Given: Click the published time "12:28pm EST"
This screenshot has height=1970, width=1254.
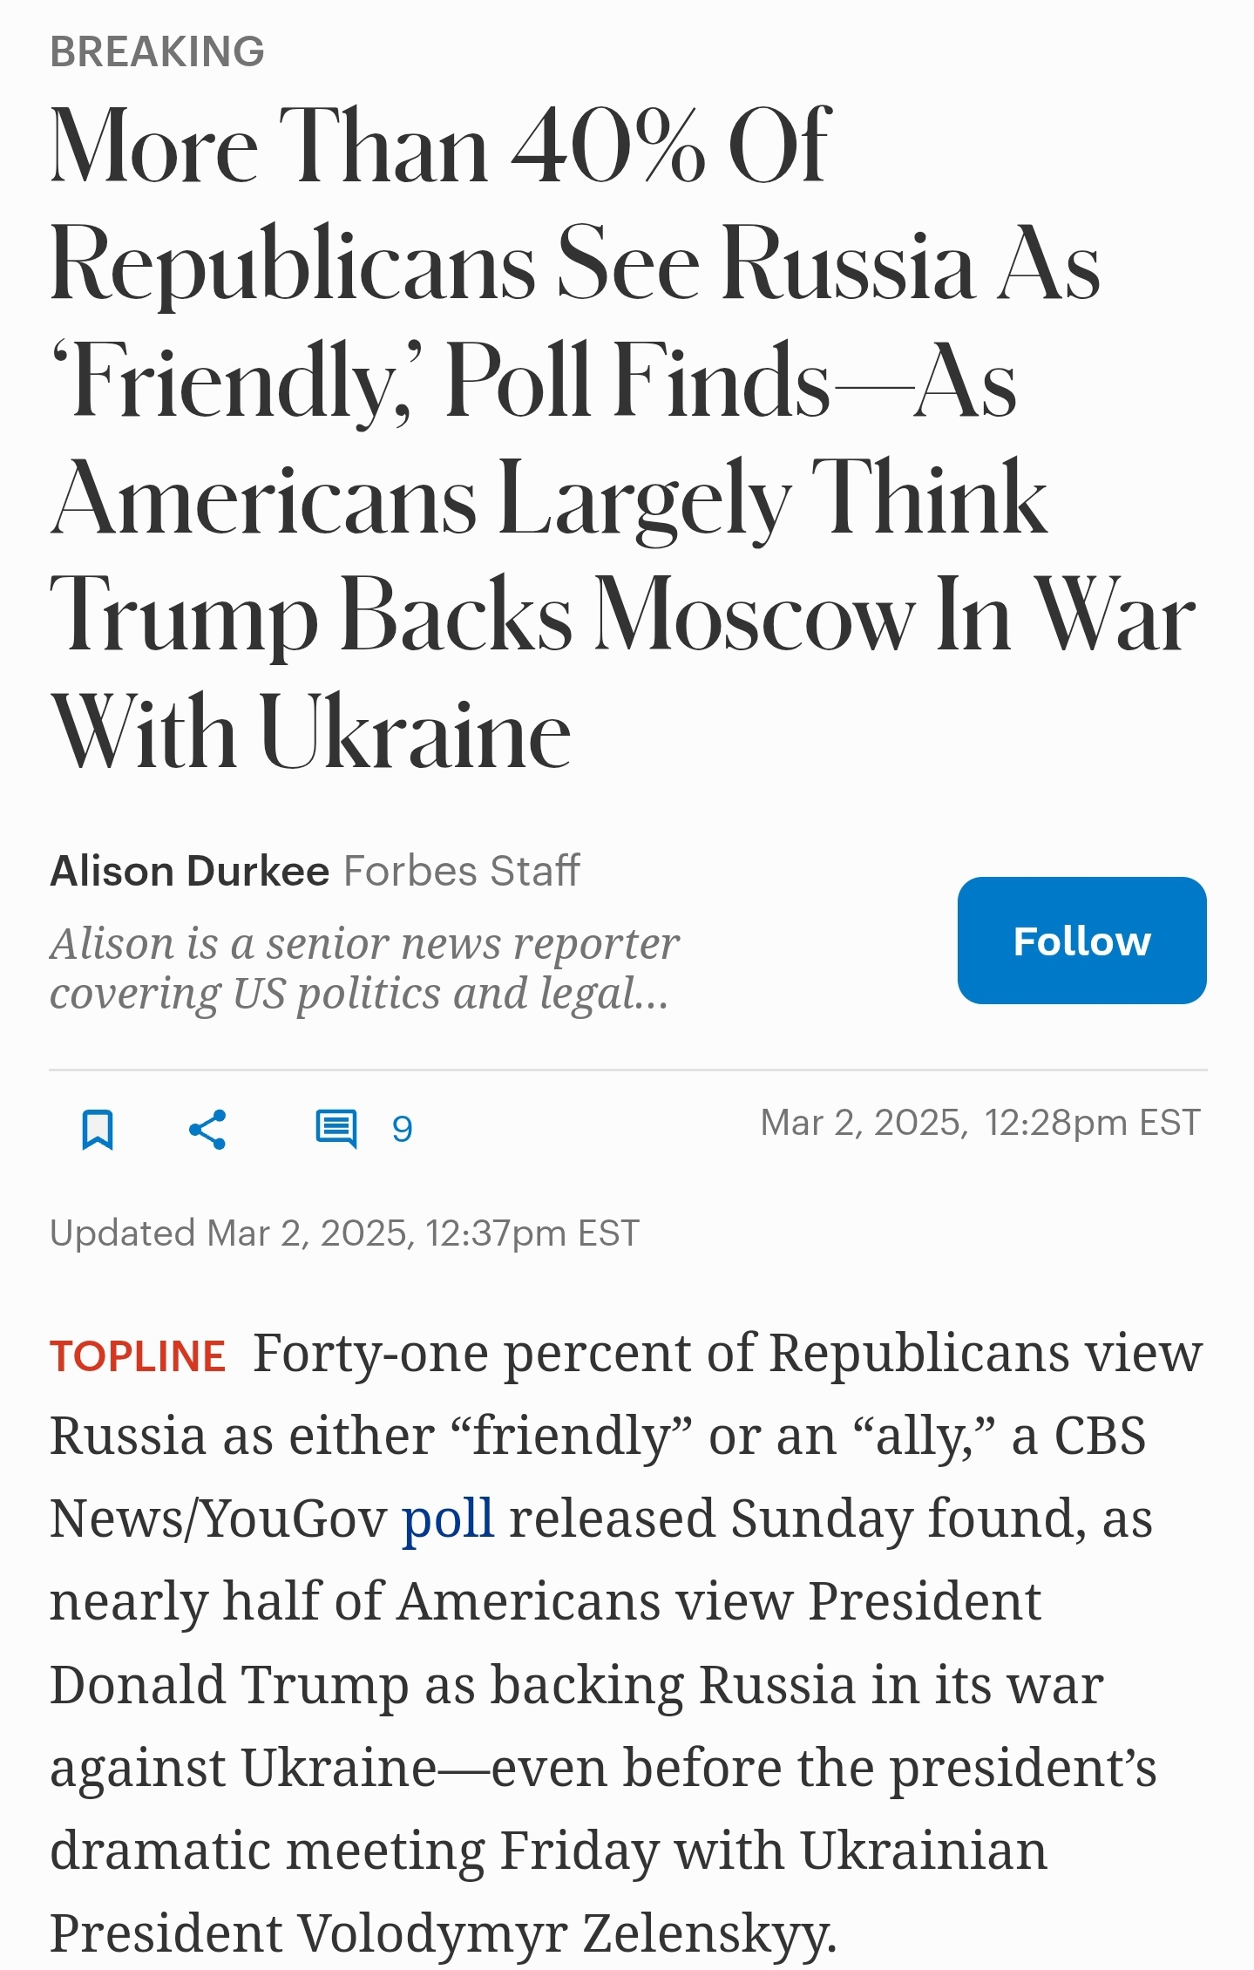Looking at the screenshot, I should pyautogui.click(x=1092, y=1123).
